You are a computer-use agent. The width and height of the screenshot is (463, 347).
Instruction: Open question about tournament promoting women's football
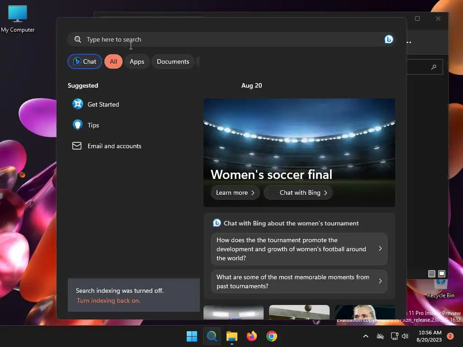click(299, 249)
